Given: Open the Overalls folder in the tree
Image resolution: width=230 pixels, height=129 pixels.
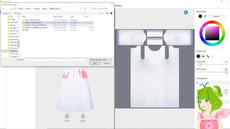Looking at the screenshot, I should [x=12, y=19].
